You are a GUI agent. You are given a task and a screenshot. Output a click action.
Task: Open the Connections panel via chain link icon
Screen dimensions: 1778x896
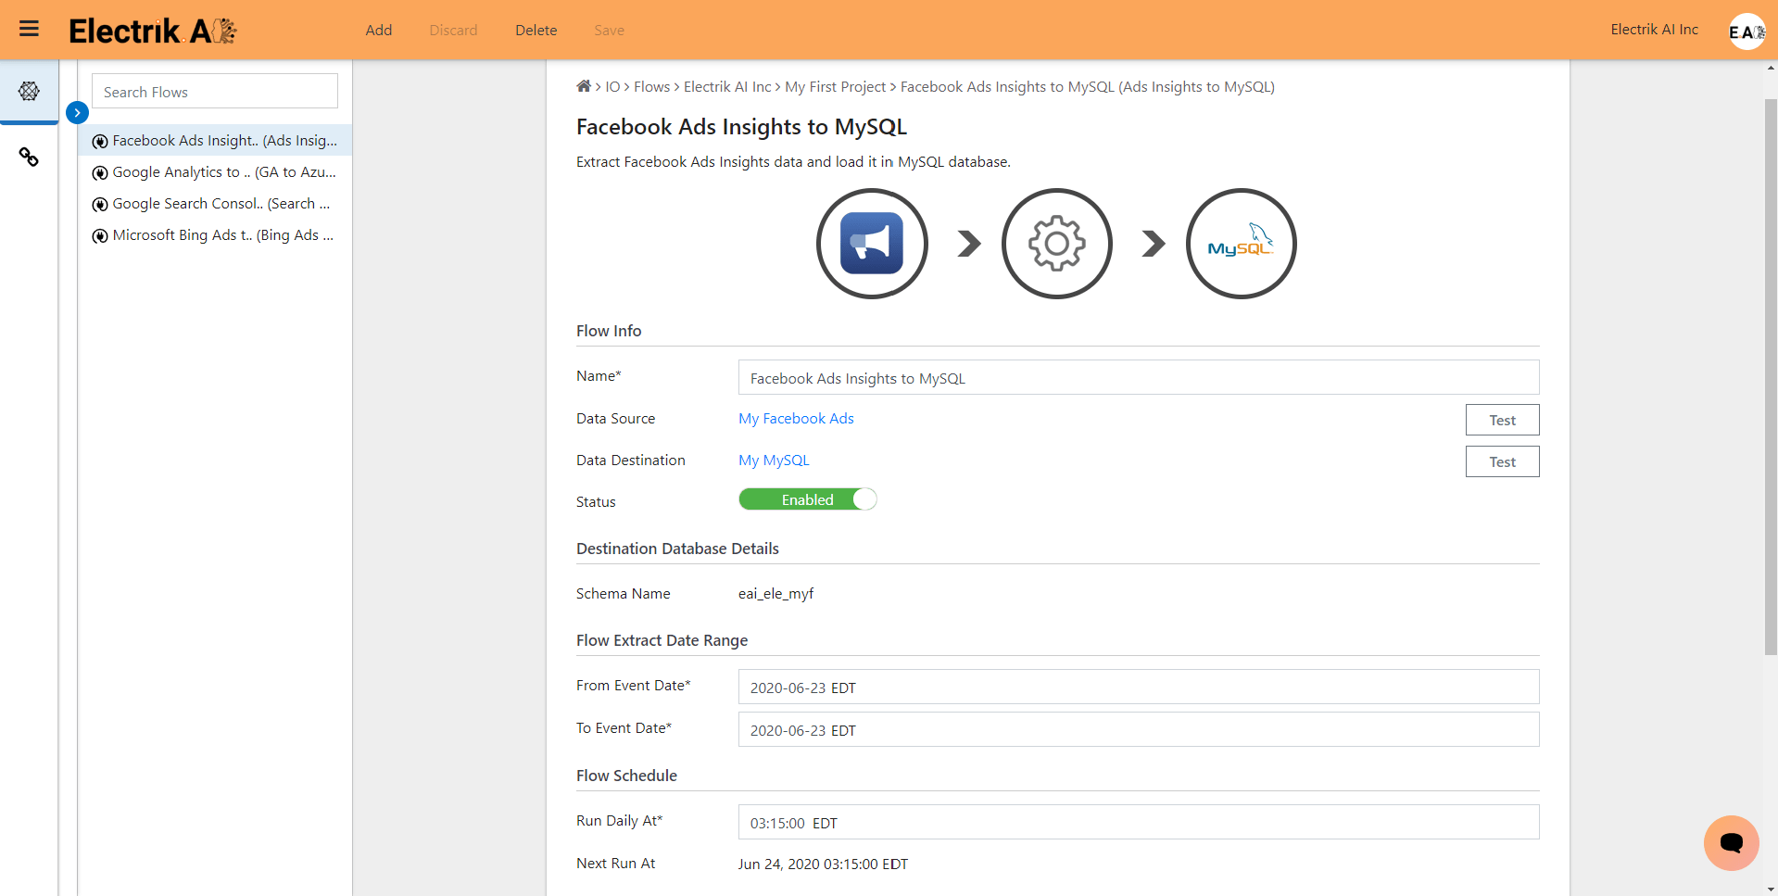29,158
